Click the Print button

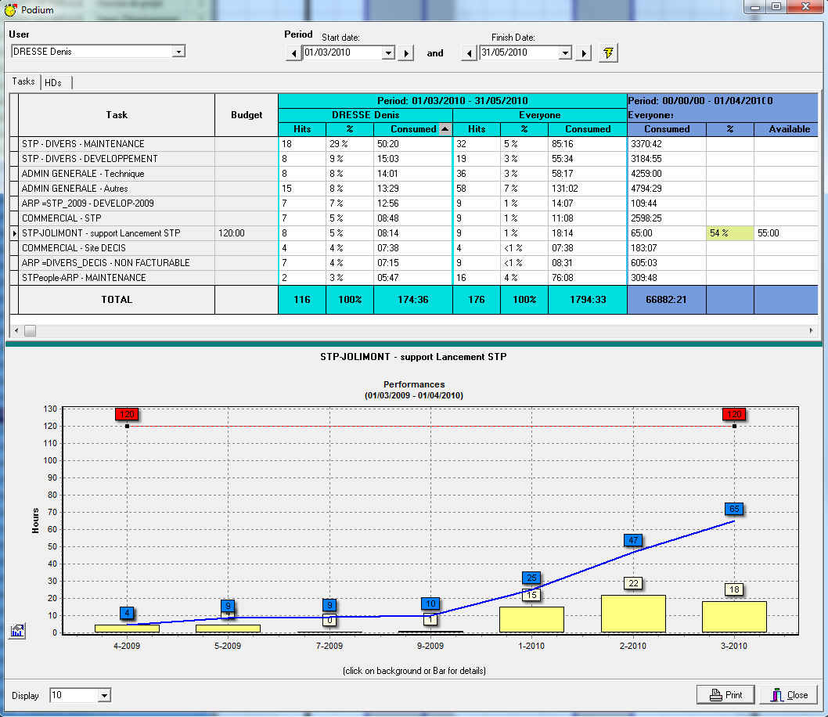(725, 694)
